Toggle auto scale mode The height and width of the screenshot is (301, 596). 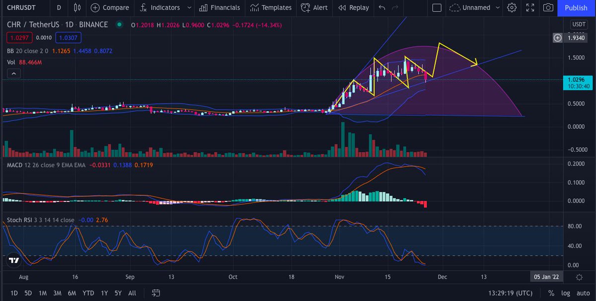point(582,293)
